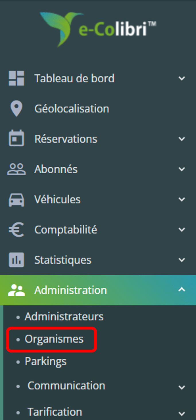Open the Statistiques bar chart icon
Viewport: 196px width, 420px height.
[x=16, y=260]
